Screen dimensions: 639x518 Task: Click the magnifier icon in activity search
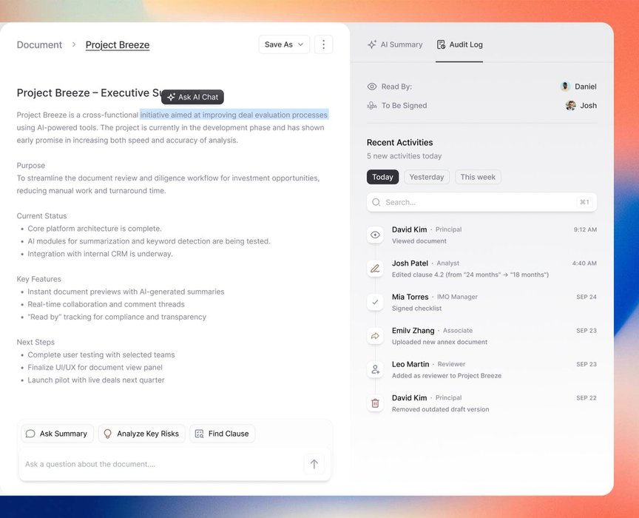[x=376, y=202]
